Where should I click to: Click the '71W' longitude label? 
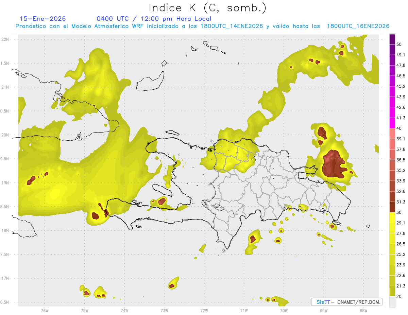(x=244, y=311)
